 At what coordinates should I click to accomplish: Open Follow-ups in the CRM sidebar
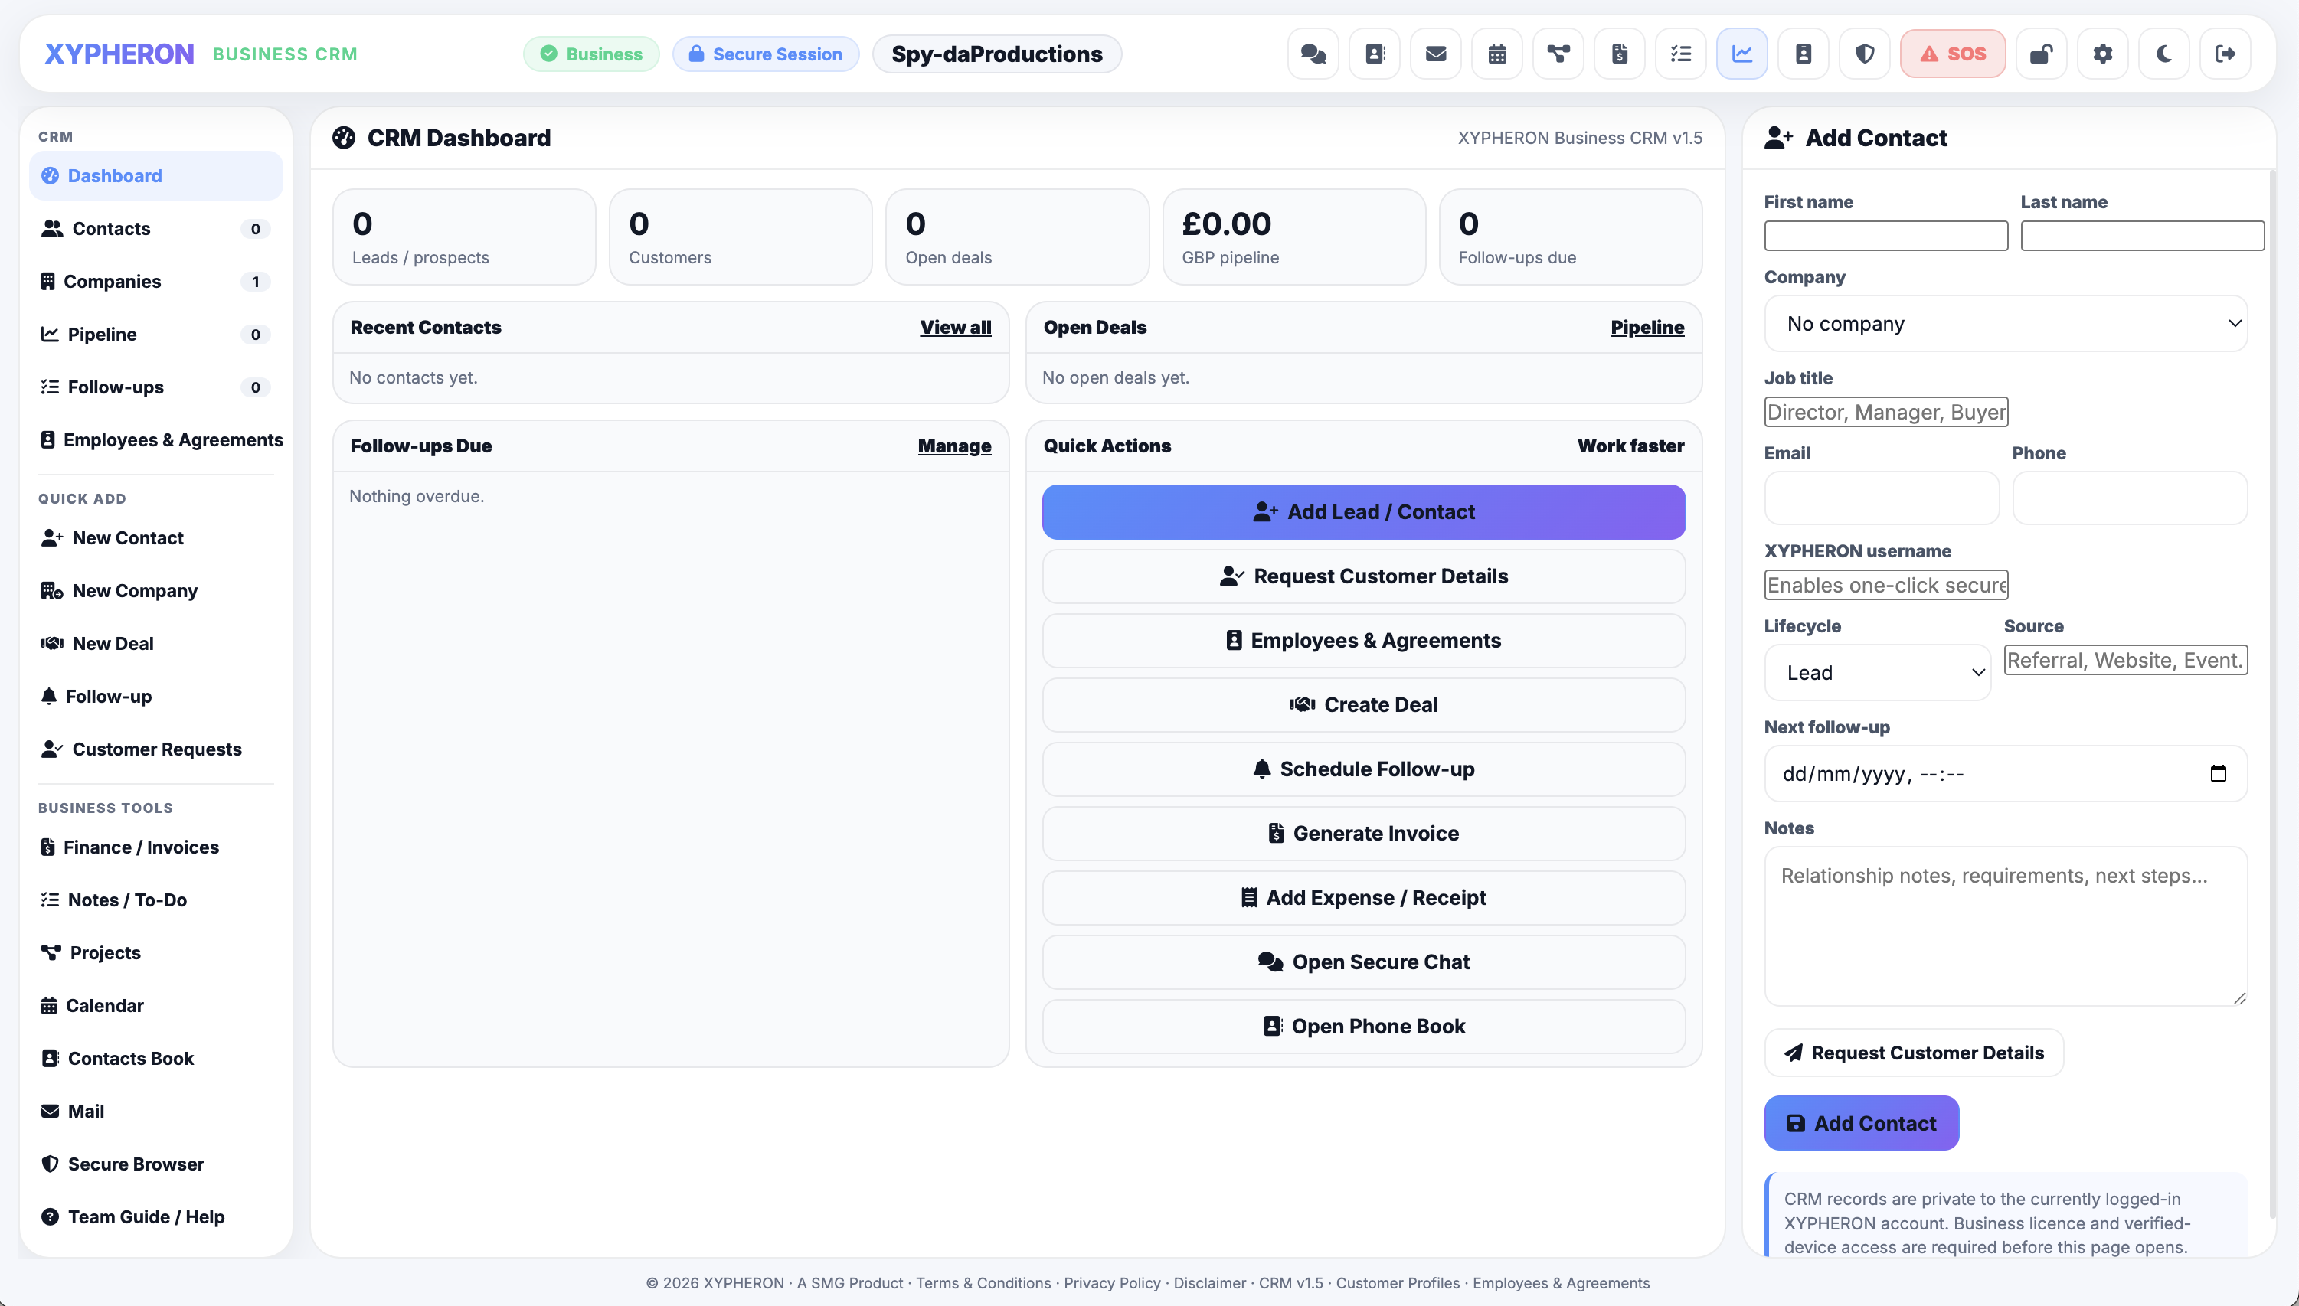point(156,387)
